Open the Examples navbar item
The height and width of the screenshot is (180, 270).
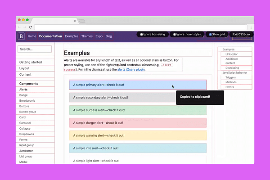[71, 36]
